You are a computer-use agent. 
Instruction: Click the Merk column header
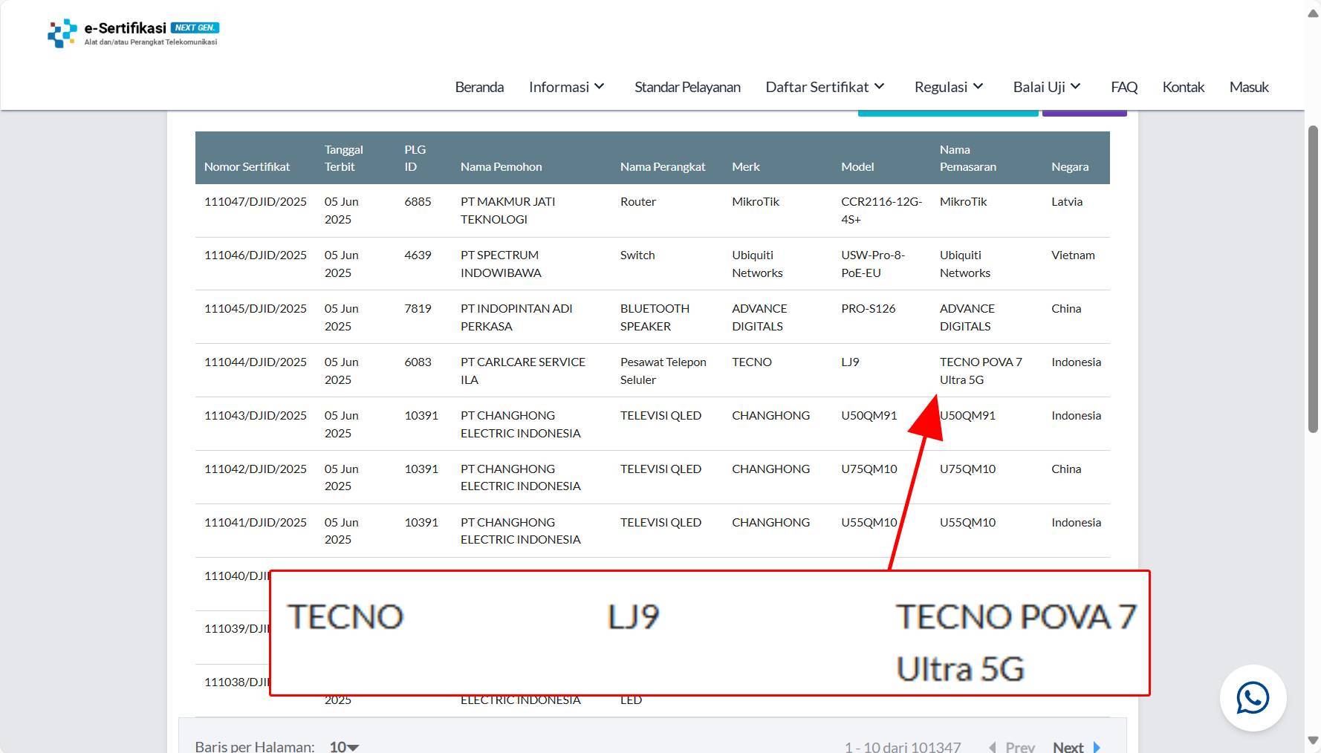[745, 166]
